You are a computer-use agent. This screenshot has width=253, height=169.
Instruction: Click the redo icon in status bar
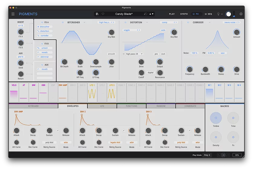228,155
